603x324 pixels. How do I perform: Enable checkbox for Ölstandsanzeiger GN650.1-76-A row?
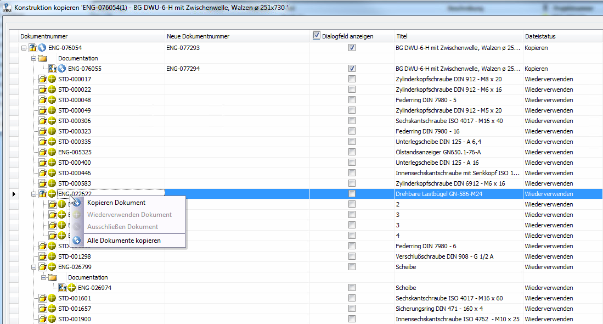click(x=352, y=152)
